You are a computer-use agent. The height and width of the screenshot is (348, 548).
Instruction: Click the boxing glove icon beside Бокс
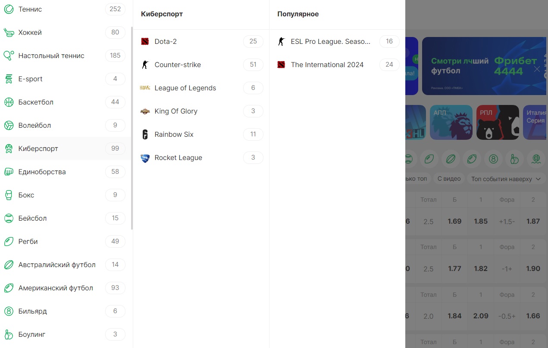[x=9, y=195]
